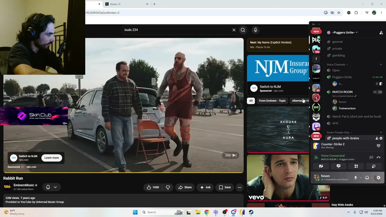Click into the 'buds 234' search field
386x217 pixels.
pos(176,30)
